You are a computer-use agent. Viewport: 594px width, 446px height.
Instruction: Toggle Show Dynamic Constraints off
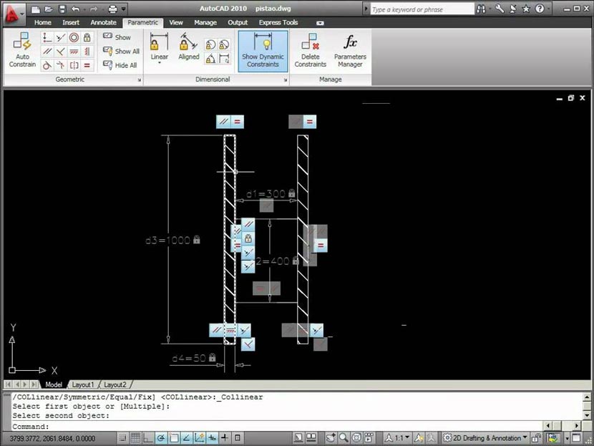click(x=263, y=50)
